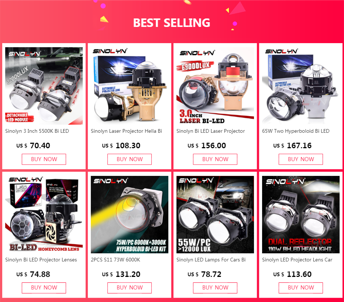The width and height of the screenshot is (344, 302).
Task: Open the Sinolyn Laser Projector Hella Bi product image
Action: pyautogui.click(x=130, y=86)
